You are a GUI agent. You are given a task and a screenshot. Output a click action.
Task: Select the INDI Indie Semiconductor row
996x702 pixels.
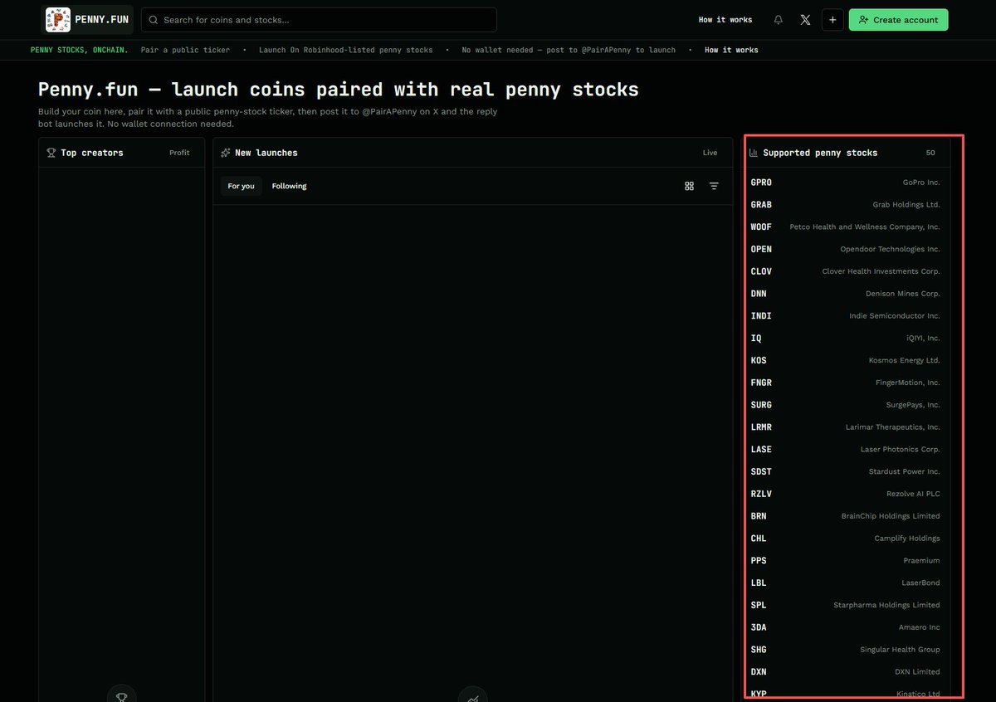pos(845,316)
